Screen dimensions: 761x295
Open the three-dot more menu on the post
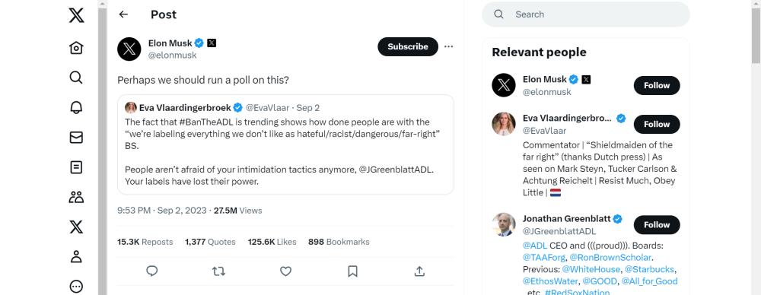(x=448, y=46)
